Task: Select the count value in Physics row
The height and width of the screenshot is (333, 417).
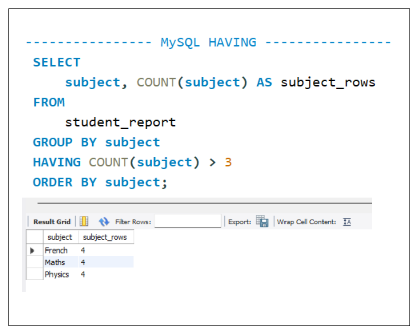Action: click(83, 274)
